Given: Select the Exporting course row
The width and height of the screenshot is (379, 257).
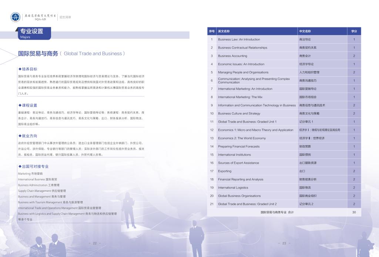Looking at the screenshot, I should pos(225,171).
